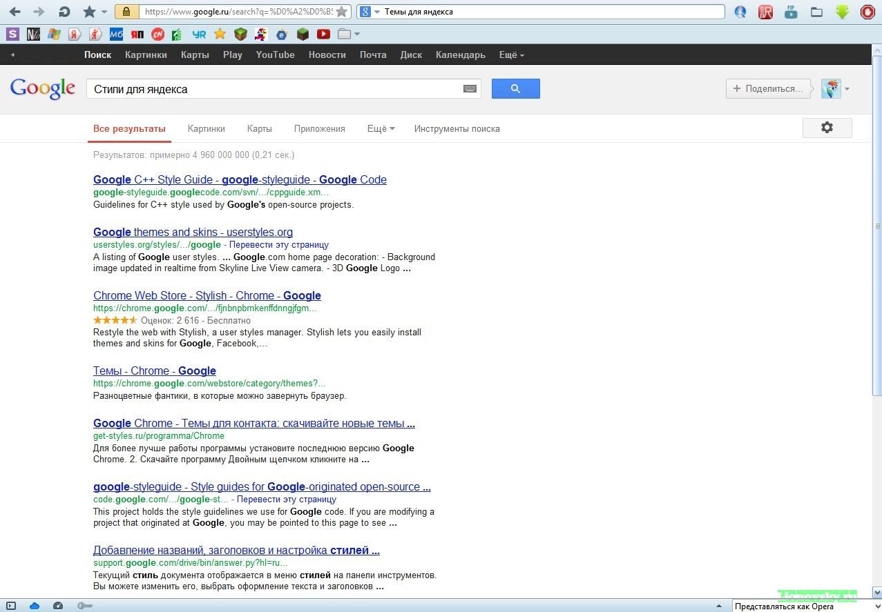Open the 'Google themes and skins - userstyles.org' result

193,232
